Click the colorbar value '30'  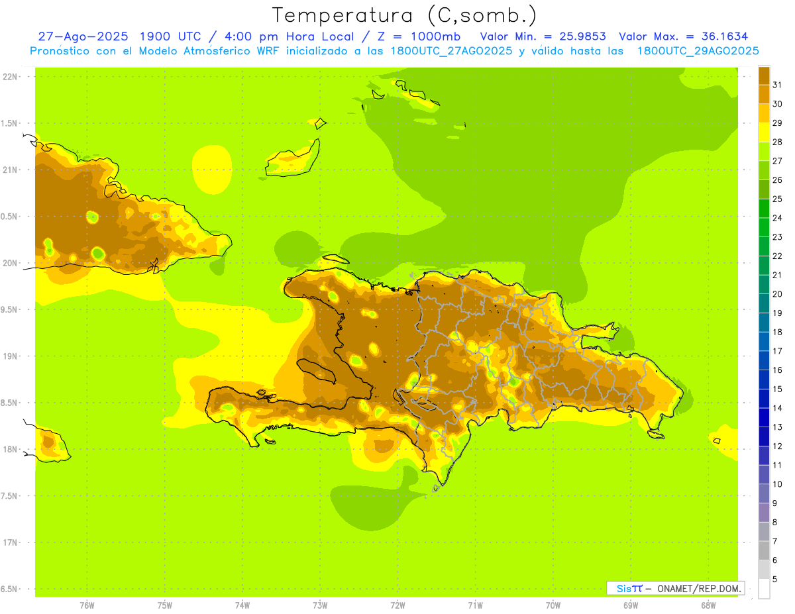click(x=777, y=104)
